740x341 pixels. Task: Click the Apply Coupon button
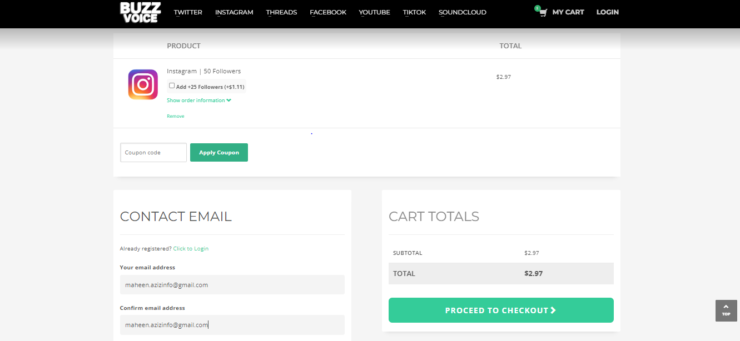click(219, 153)
